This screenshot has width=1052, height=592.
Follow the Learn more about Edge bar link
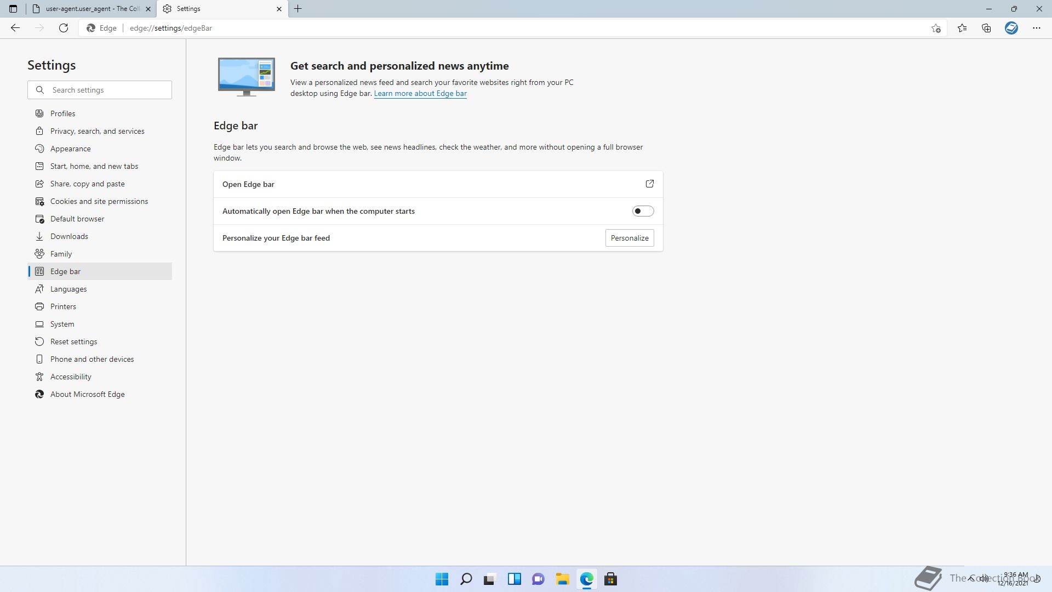tap(420, 93)
